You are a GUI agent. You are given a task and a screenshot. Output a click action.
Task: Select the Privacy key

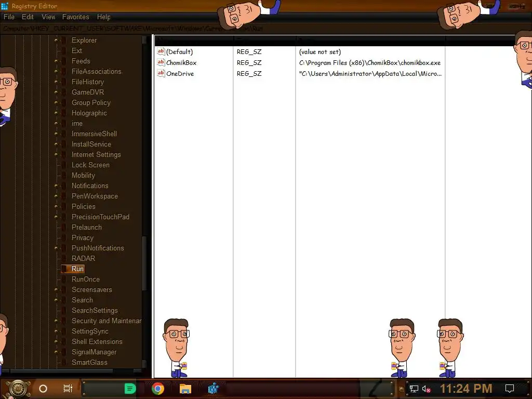pos(83,237)
